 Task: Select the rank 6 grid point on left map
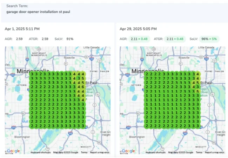click(x=82, y=87)
